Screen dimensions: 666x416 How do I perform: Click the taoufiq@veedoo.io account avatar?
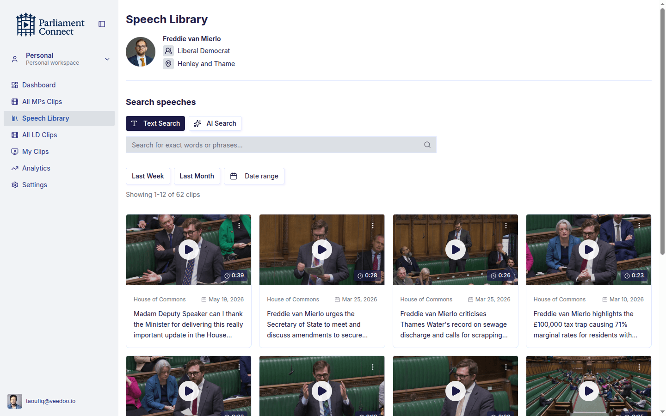[x=15, y=401]
